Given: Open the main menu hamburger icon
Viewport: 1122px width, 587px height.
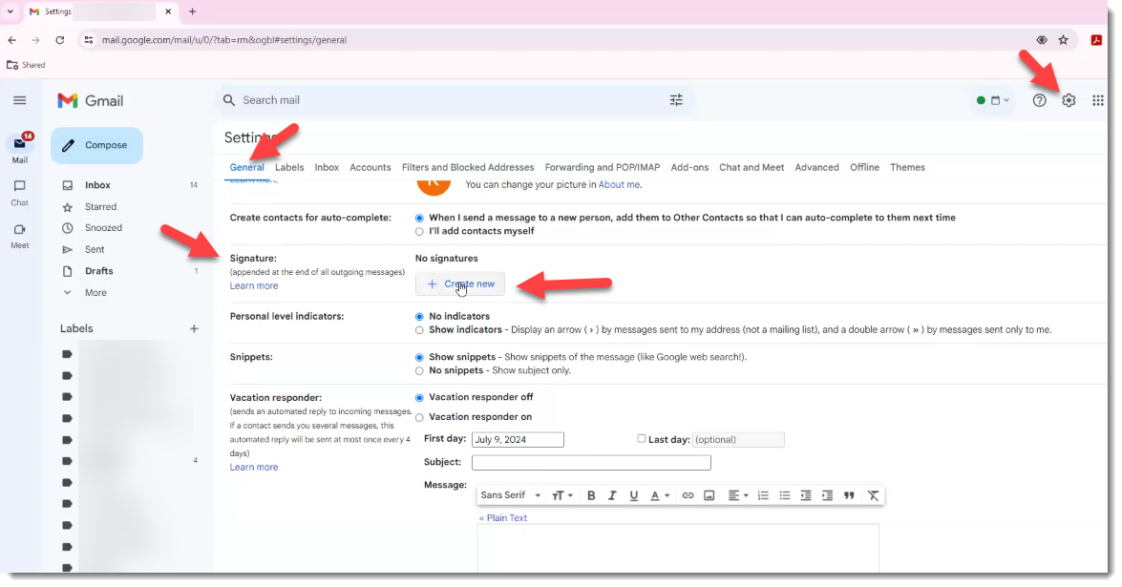Looking at the screenshot, I should tap(19, 100).
